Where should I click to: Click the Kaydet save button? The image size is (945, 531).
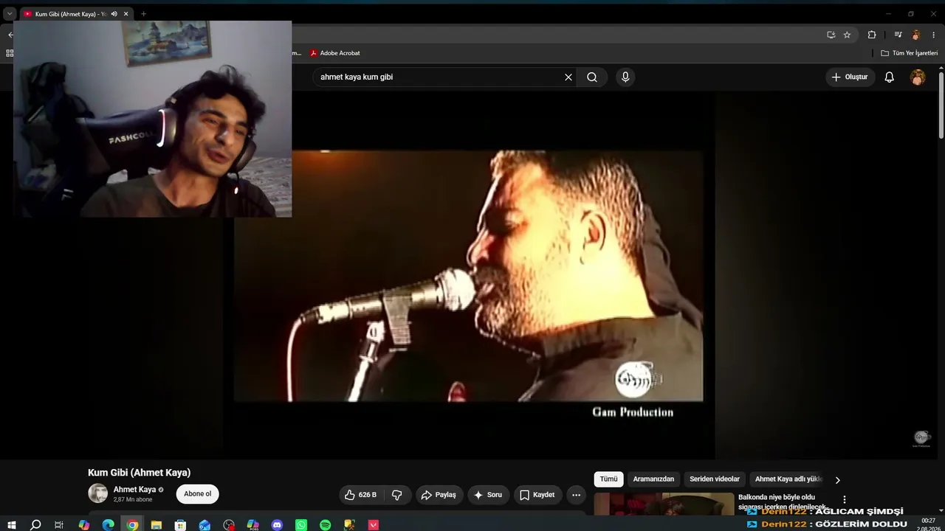tap(537, 495)
